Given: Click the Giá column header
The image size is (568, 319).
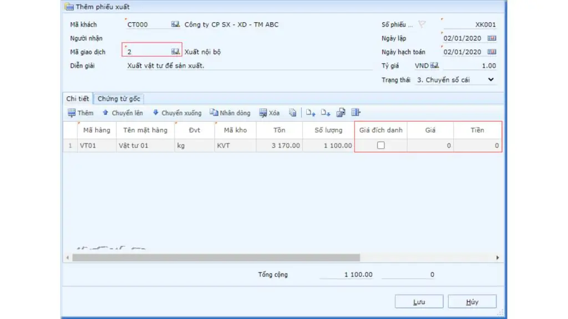Looking at the screenshot, I should [430, 130].
